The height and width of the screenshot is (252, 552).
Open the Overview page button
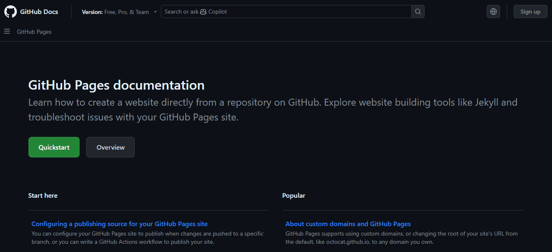tap(110, 147)
